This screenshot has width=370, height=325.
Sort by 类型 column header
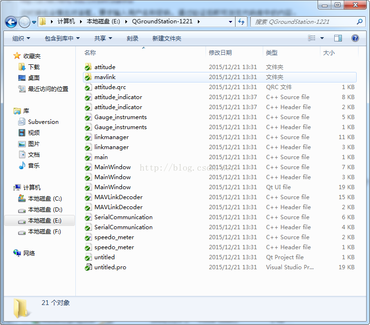272,52
